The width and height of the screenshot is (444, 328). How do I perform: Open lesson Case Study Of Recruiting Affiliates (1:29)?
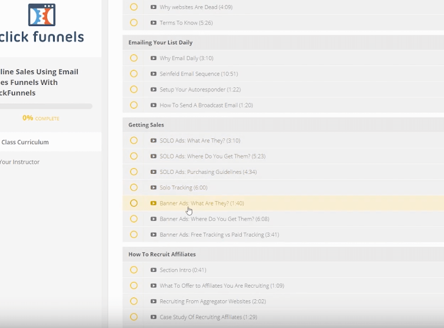pyautogui.click(x=208, y=317)
